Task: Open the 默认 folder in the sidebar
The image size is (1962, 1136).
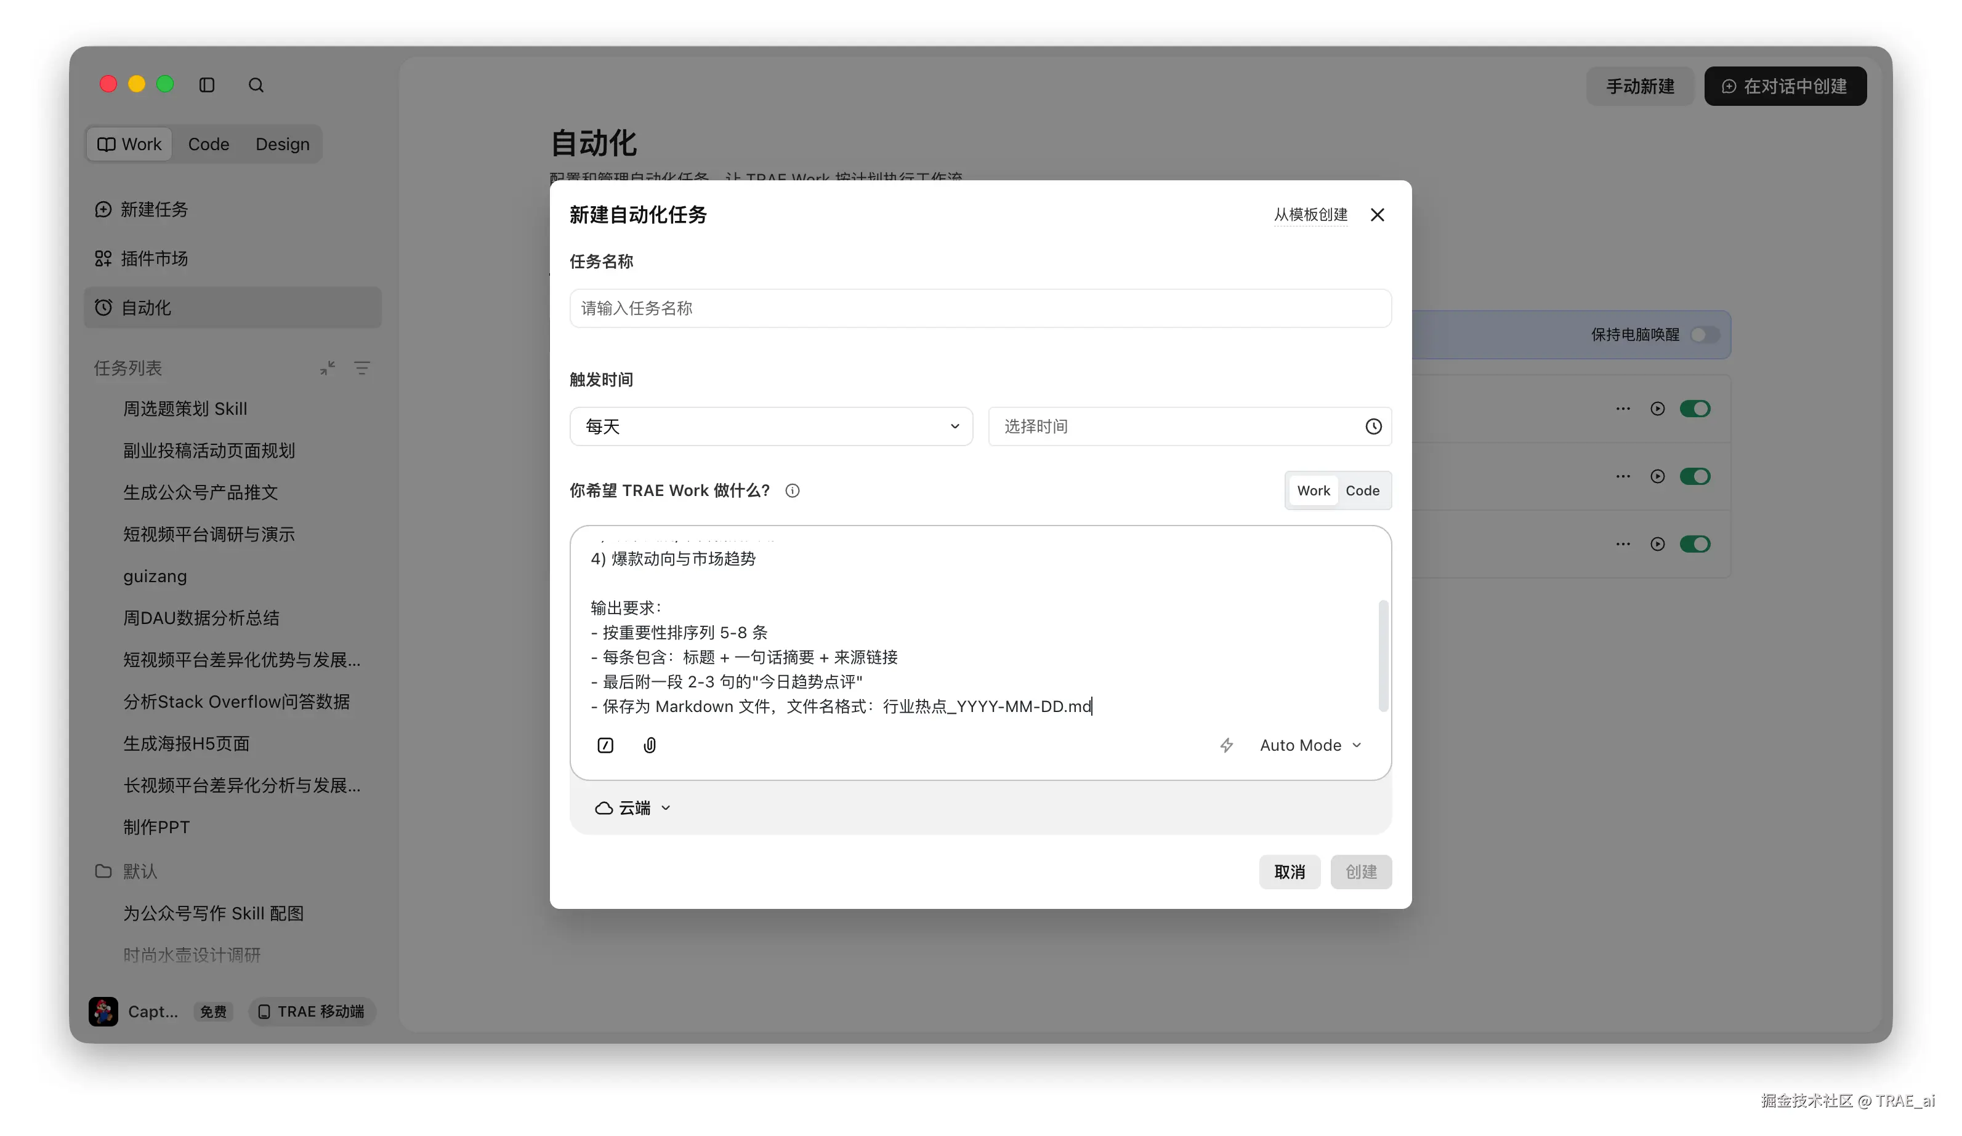Action: 126,871
